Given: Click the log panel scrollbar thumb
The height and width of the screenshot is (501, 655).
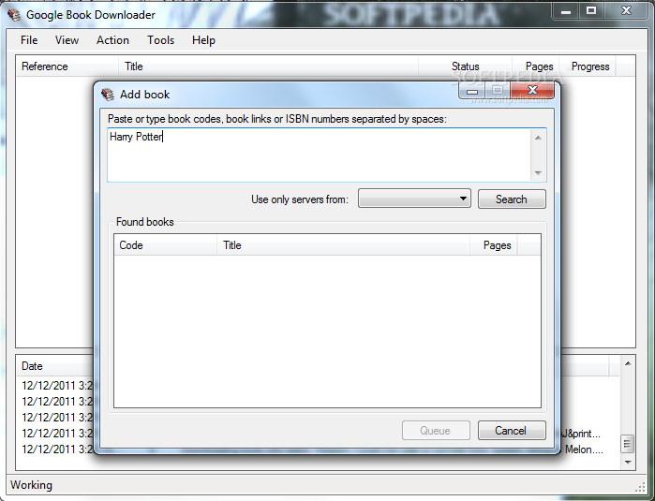Looking at the screenshot, I should coord(628,444).
